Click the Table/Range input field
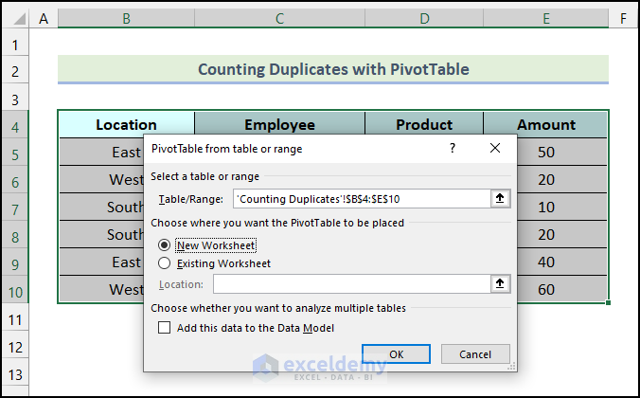640x398 pixels. tap(358, 199)
